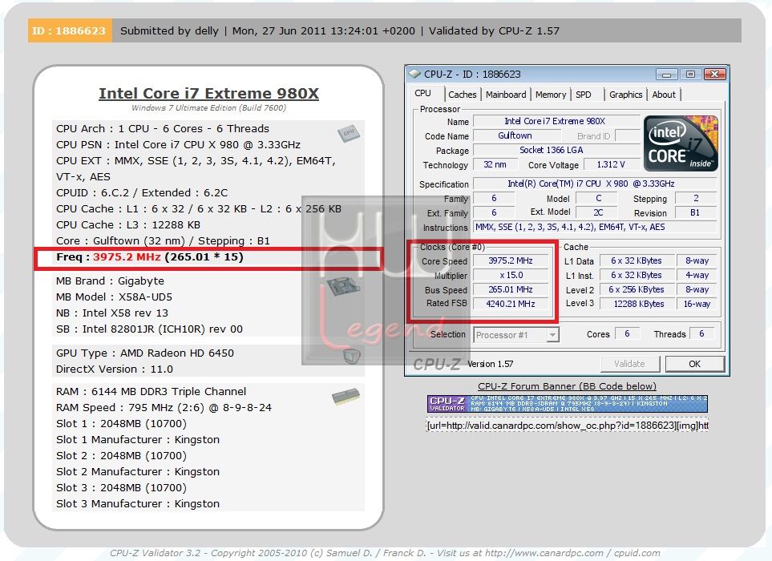Click the OK button in CPU-Z

(694, 364)
